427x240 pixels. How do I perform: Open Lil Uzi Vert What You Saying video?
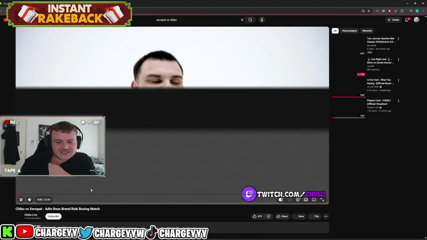click(x=380, y=81)
